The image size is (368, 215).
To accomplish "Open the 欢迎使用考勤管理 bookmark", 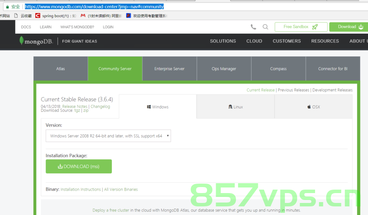I will [147, 16].
